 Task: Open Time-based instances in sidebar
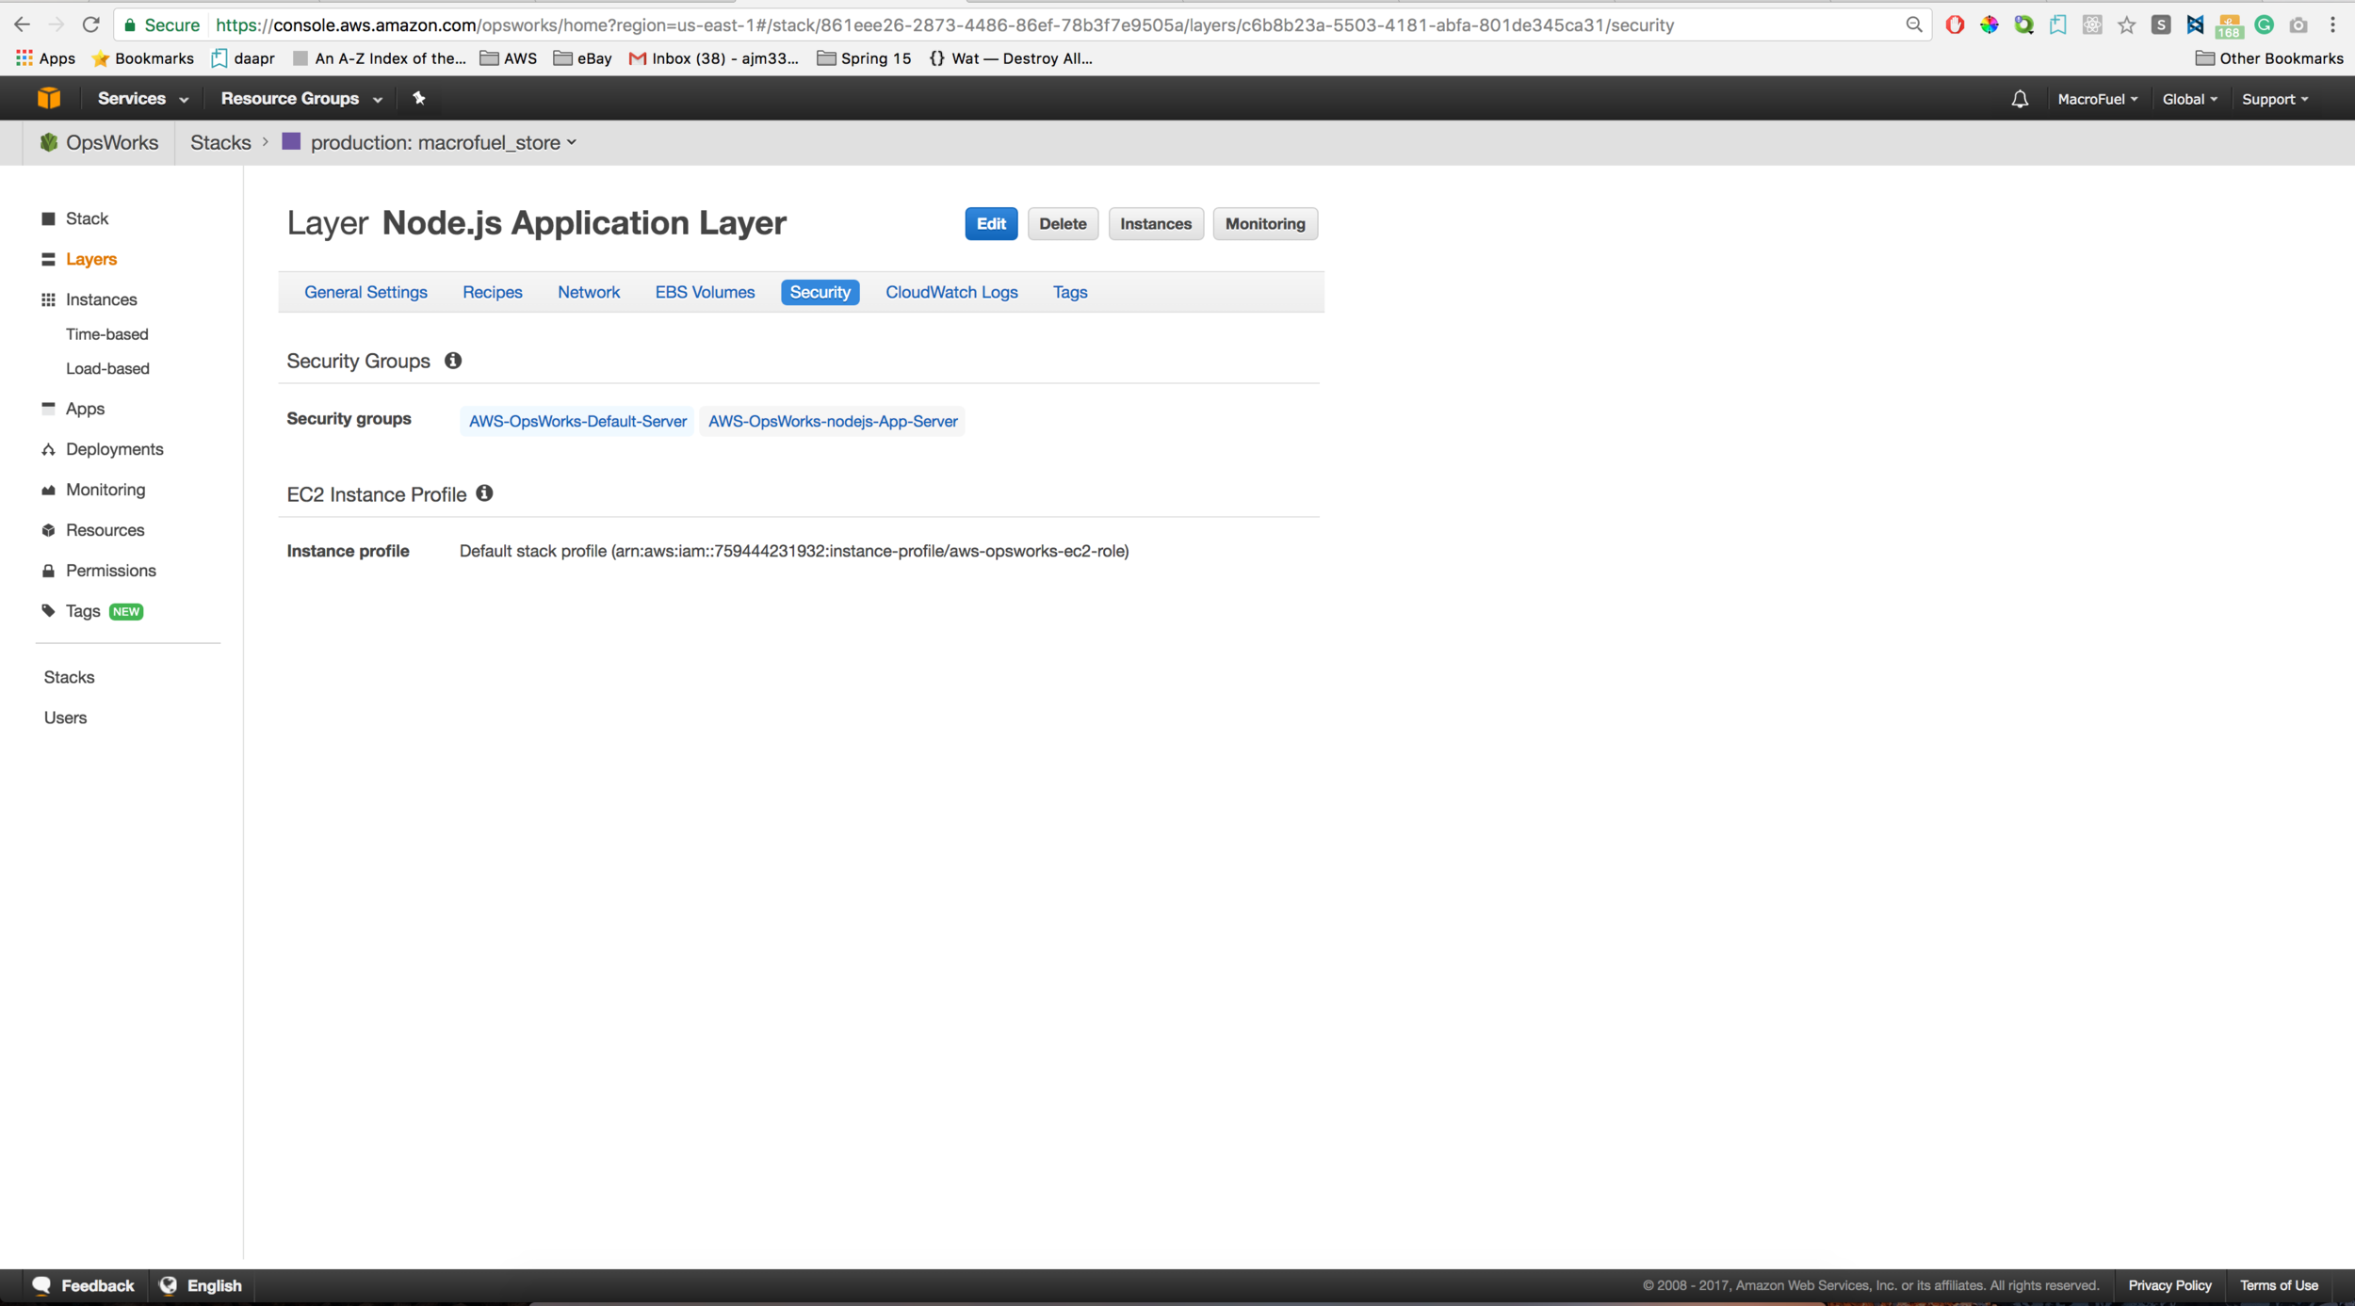[x=107, y=334]
